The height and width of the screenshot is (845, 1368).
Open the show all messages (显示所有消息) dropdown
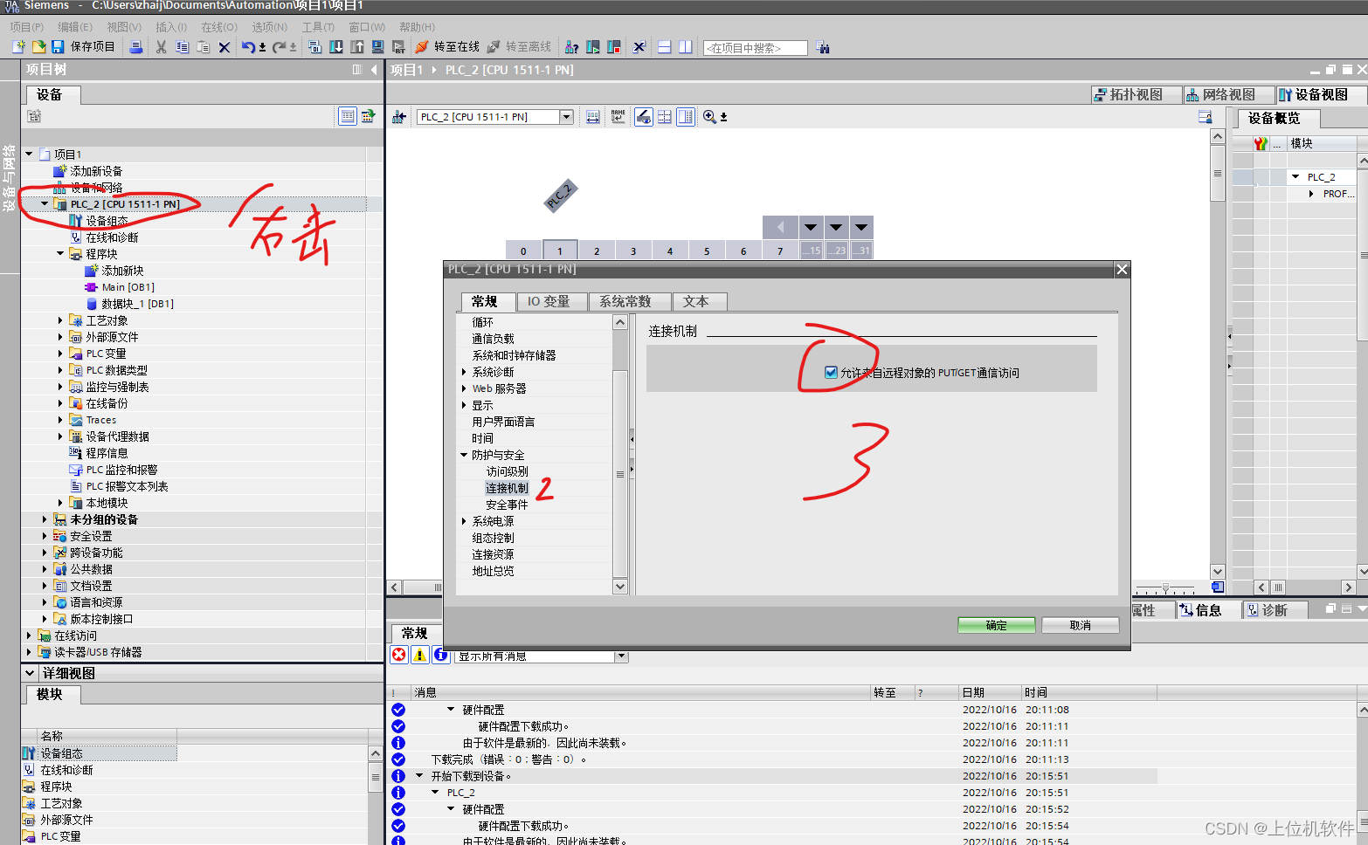click(621, 656)
